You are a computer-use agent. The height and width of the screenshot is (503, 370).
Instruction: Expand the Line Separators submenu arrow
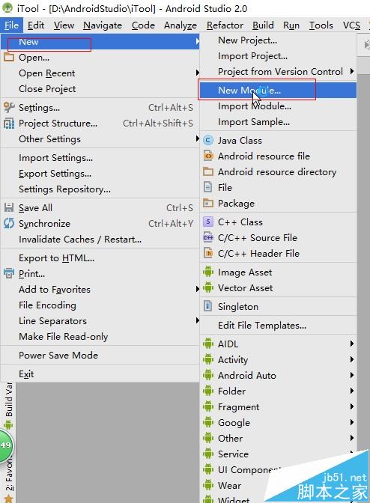[198, 320]
